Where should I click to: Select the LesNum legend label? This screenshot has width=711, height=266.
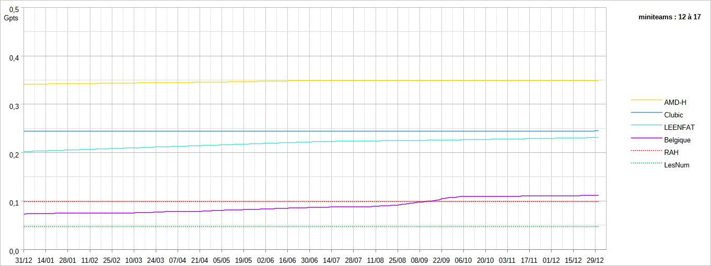[677, 165]
